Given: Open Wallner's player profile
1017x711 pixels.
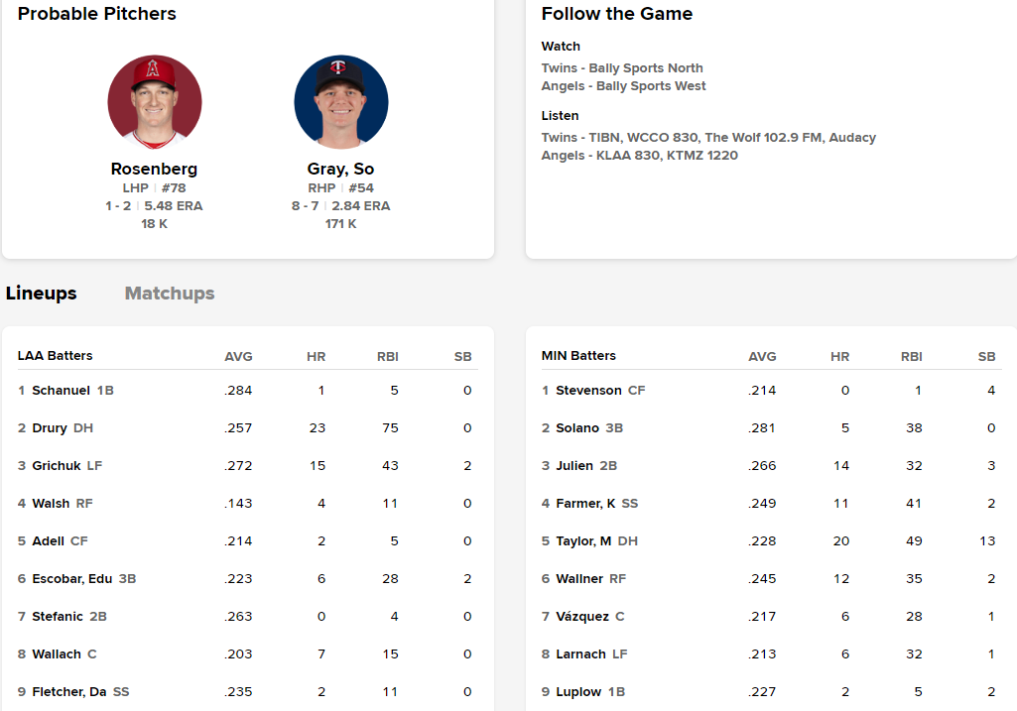Looking at the screenshot, I should (578, 579).
